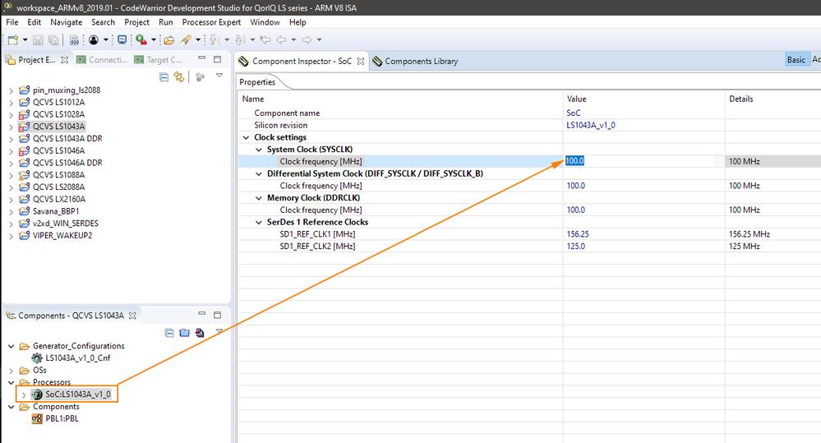Click the Last Edit Location arrow icon
The height and width of the screenshot is (443, 821).
[265, 39]
